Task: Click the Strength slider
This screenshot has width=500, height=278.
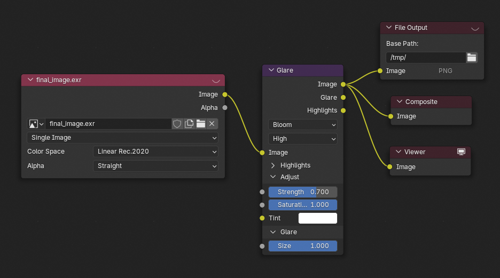Action: coord(302,192)
